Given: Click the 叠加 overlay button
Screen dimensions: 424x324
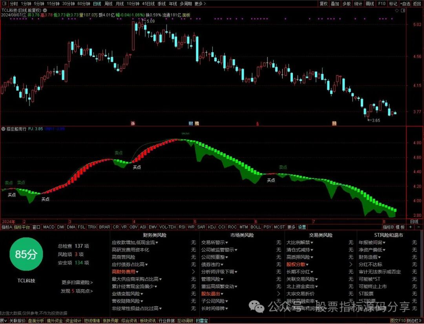Looking at the screenshot, I should [335, 4].
